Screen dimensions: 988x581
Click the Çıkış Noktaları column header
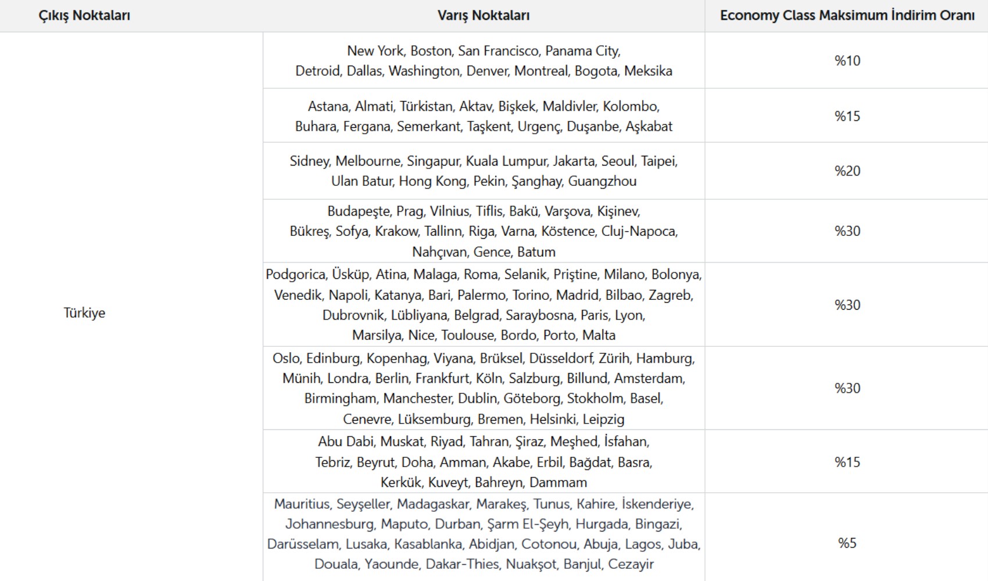point(84,16)
